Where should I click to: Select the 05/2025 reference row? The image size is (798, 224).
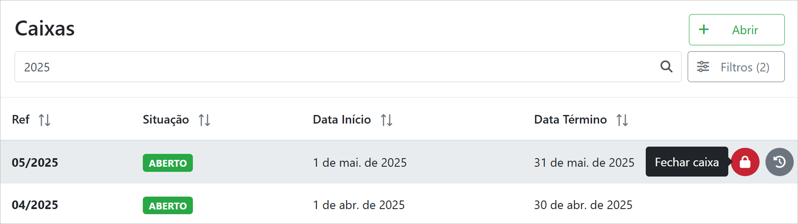tap(35, 162)
